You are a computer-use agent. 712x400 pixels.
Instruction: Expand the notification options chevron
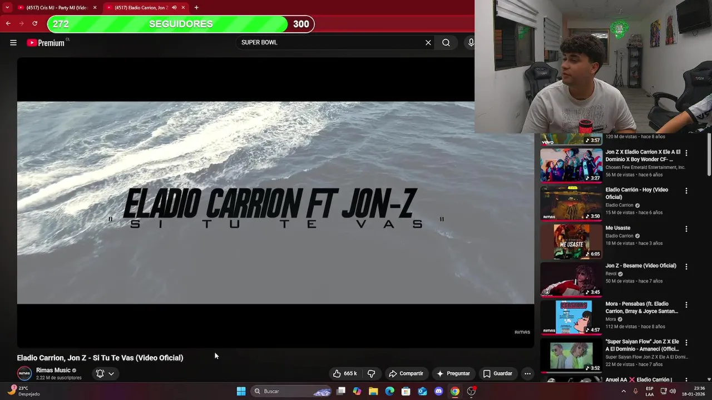coord(111,373)
